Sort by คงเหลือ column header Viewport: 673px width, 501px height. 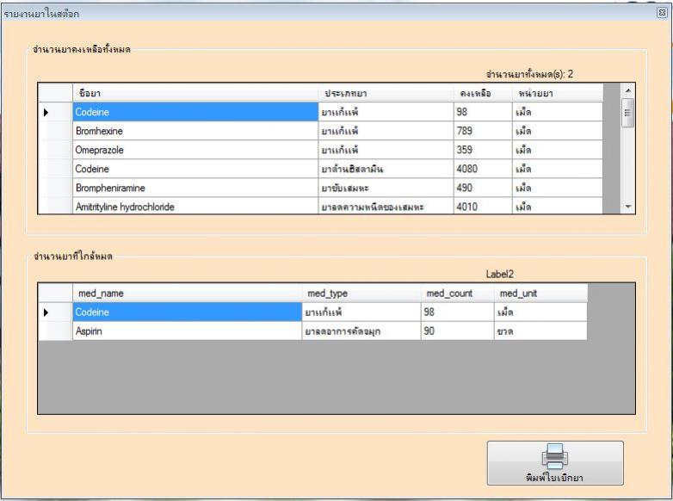point(483,93)
